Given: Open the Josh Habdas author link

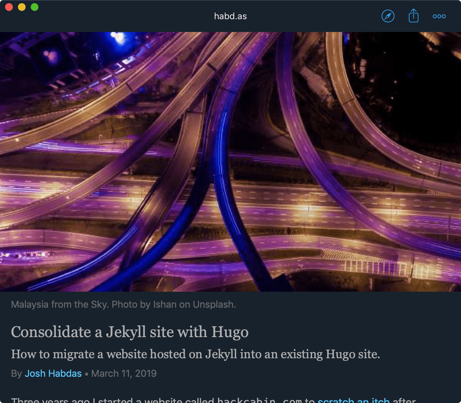Looking at the screenshot, I should (53, 374).
